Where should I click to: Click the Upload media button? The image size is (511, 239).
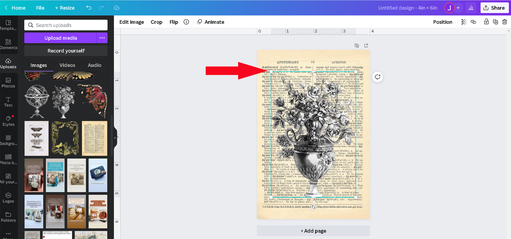[61, 38]
